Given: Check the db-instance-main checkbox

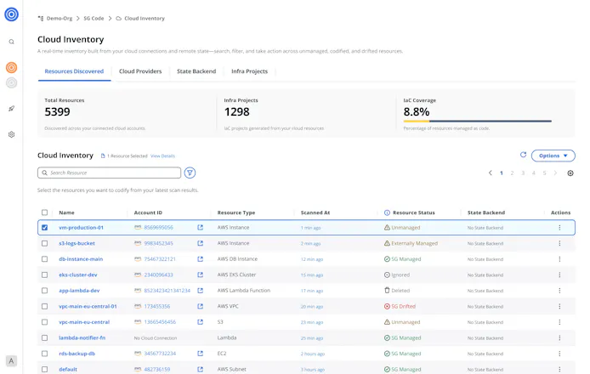Looking at the screenshot, I should coord(44,259).
